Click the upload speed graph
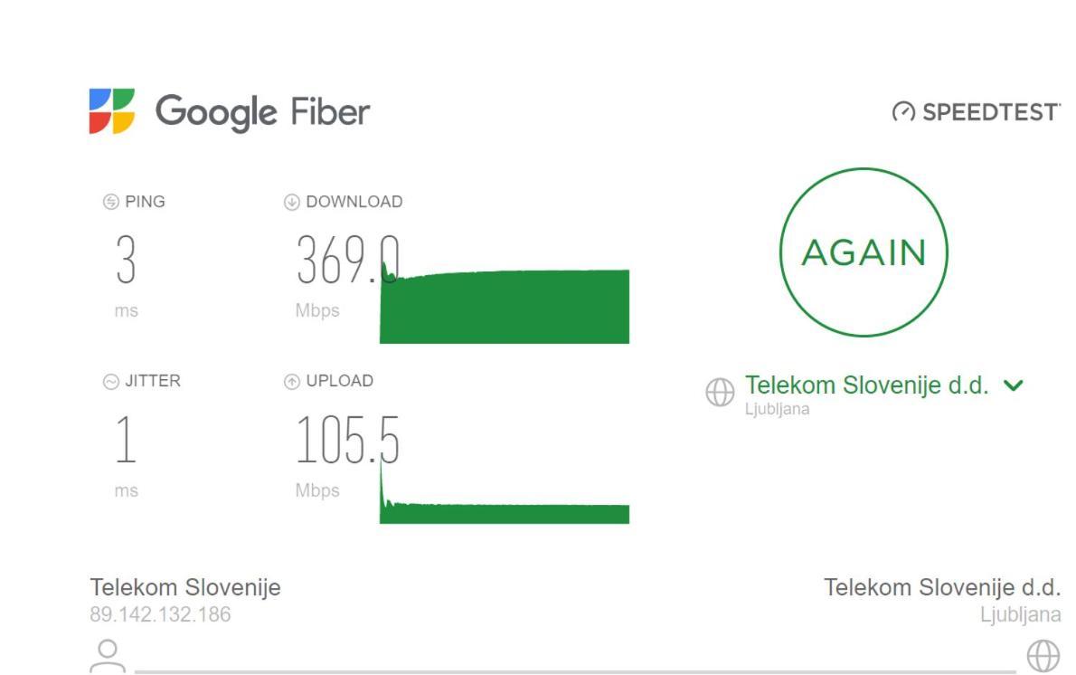The width and height of the screenshot is (1076, 675). pos(505,491)
